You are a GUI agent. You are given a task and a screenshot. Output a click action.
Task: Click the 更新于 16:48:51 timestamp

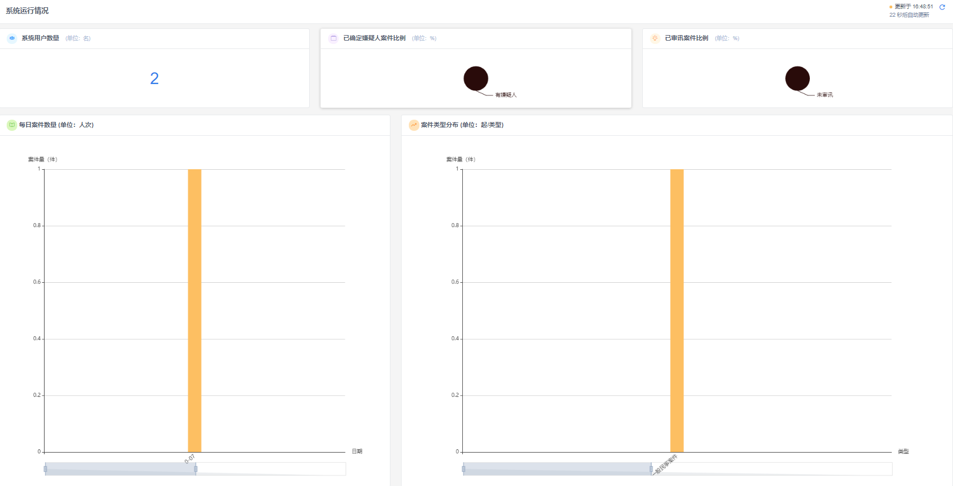[x=914, y=7]
